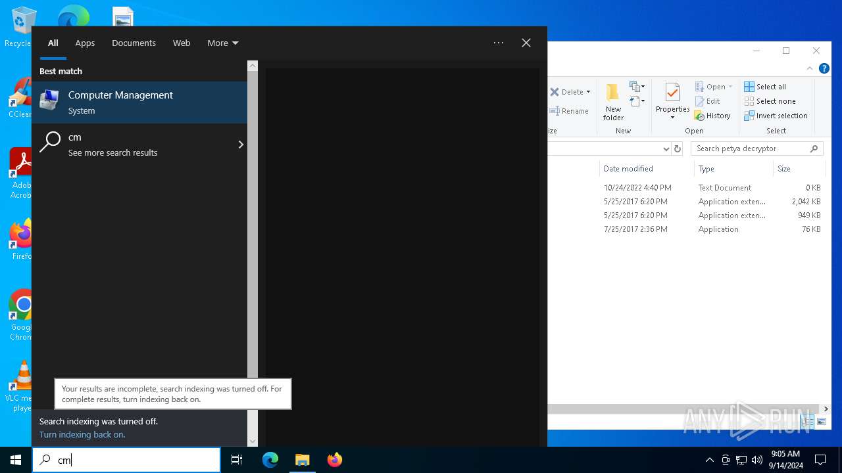Viewport: 842px width, 473px height.
Task: Click the search results scrollbar up arrow
Action: [x=253, y=66]
